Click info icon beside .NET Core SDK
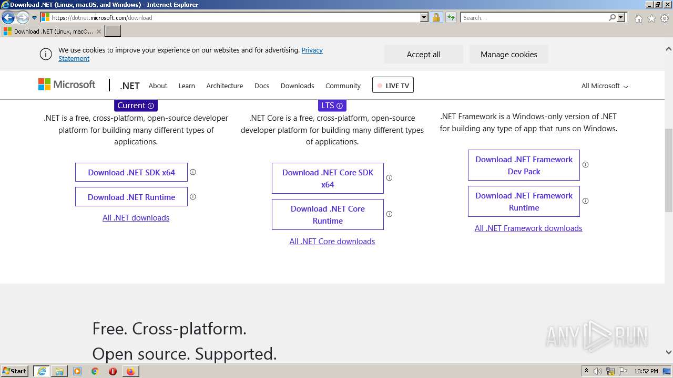Screen dimensions: 673x378 (x=389, y=177)
